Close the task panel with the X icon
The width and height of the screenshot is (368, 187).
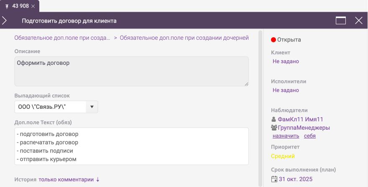click(358, 20)
